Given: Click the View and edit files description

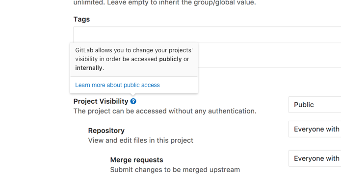Looking at the screenshot, I should (140, 140).
